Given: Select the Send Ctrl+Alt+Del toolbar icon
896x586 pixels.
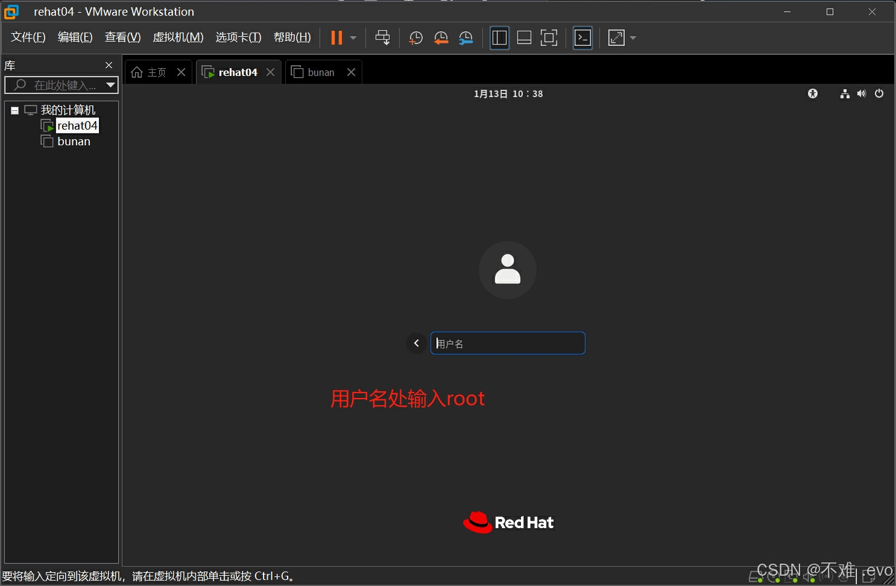Looking at the screenshot, I should 383,37.
